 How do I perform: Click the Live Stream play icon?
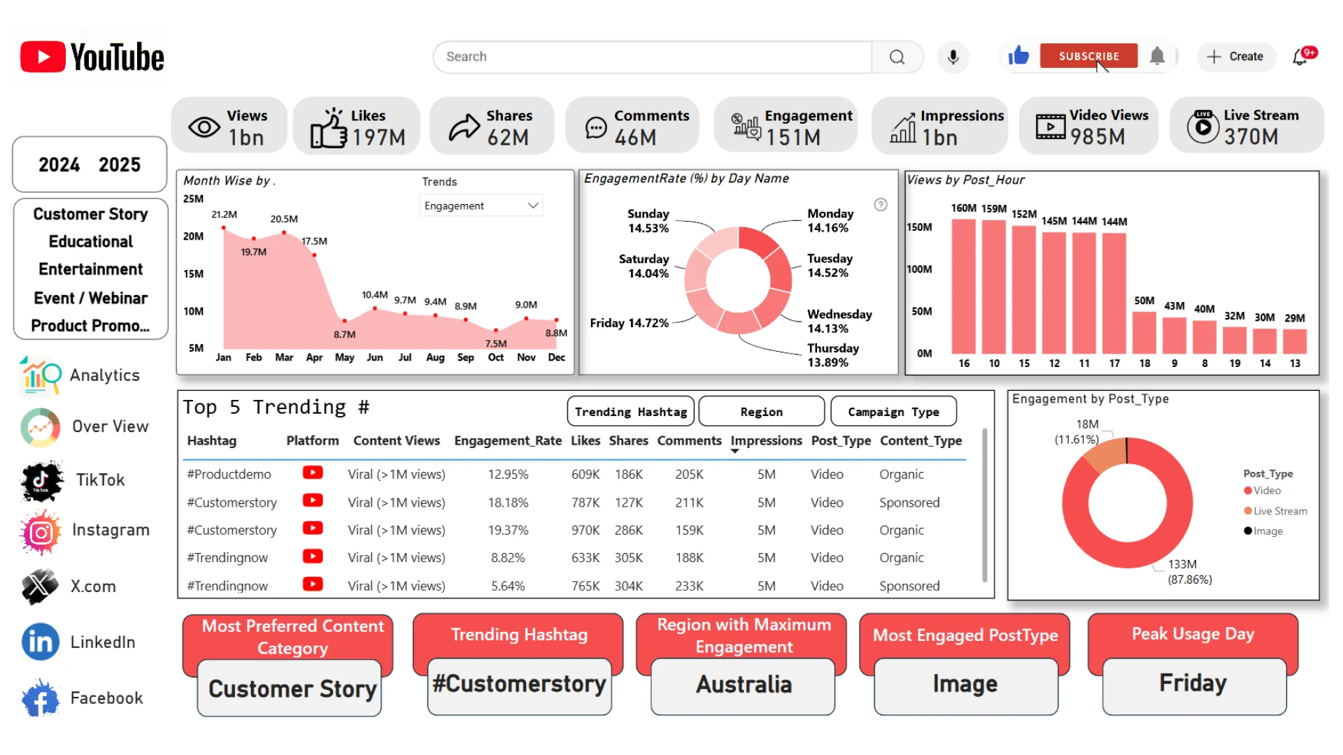[x=1203, y=127]
